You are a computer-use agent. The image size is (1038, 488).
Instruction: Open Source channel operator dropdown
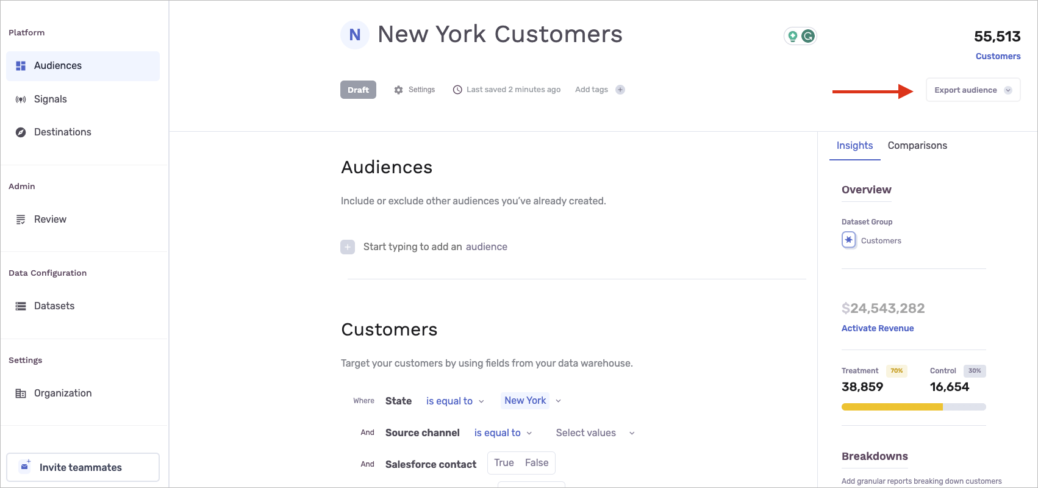503,432
